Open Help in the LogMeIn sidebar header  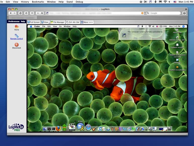(23, 21)
